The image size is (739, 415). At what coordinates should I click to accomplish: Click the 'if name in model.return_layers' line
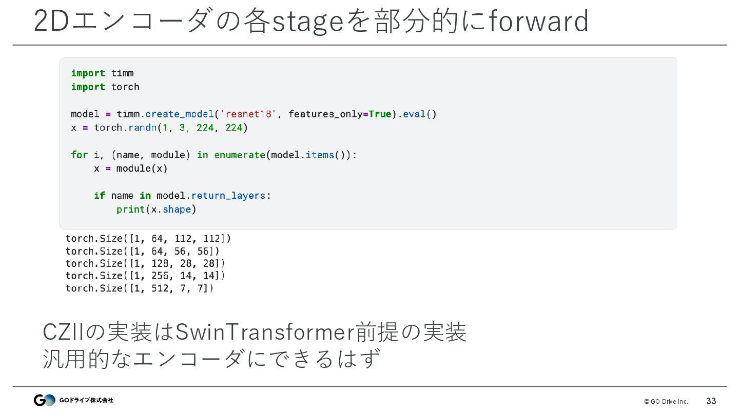tap(182, 195)
